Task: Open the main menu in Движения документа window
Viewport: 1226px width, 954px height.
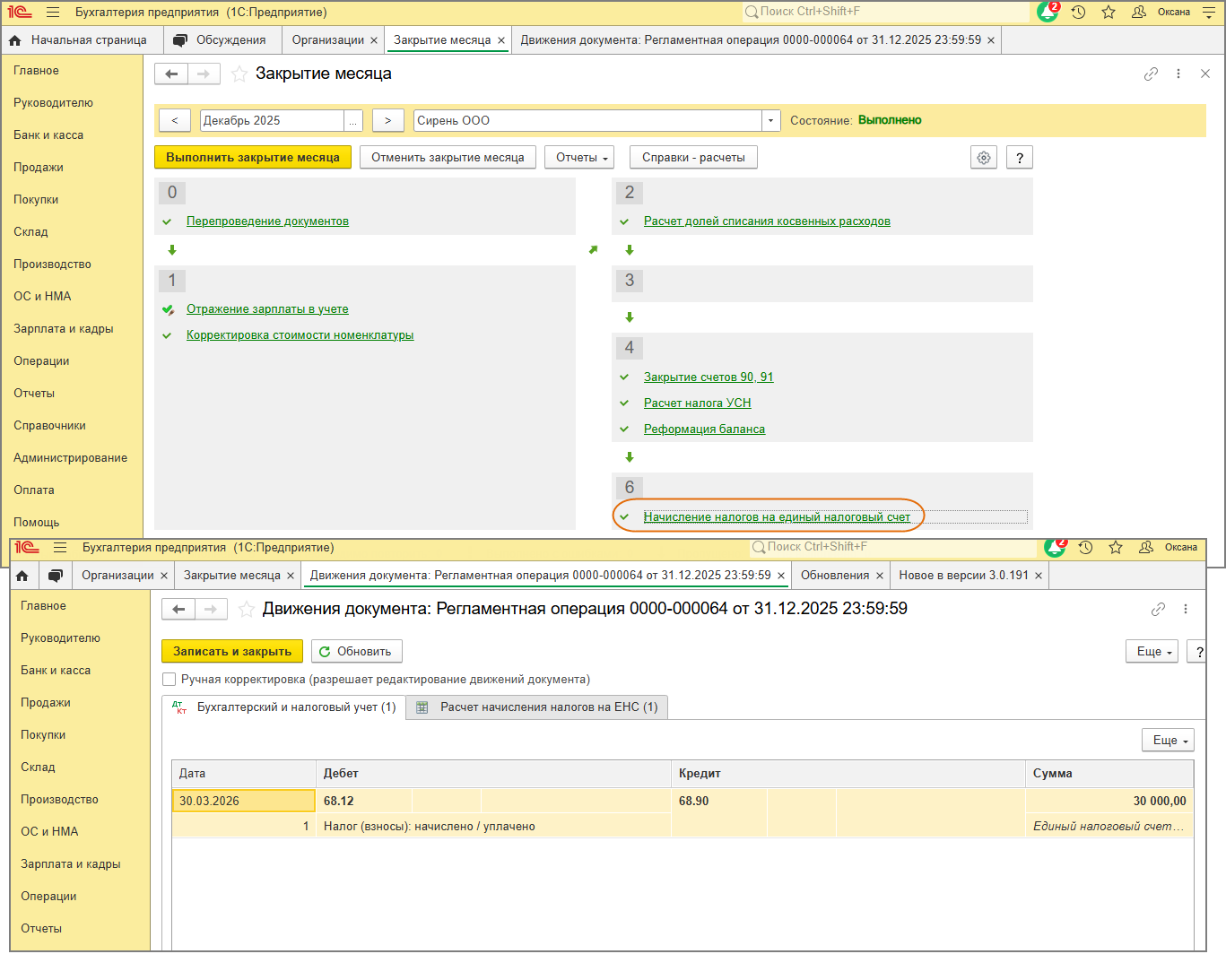Action: [60, 548]
